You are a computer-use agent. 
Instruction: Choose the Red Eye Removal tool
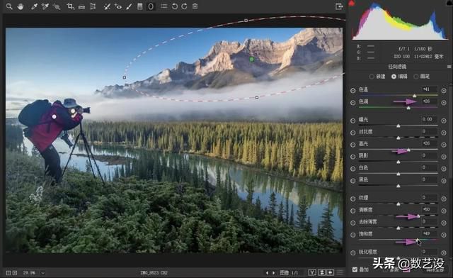tap(118, 6)
